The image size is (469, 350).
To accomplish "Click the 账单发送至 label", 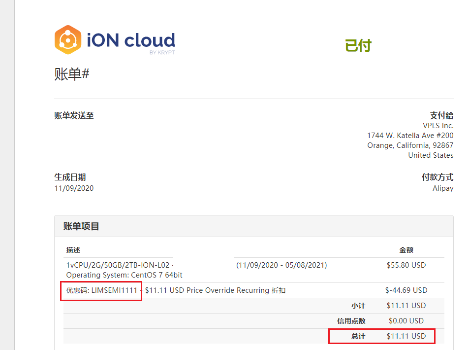I will [74, 115].
